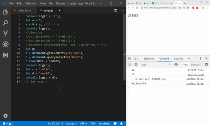Viewport: 210px width, 126px height.
Task: Switch to the Sources DevTools tab
Action: pos(178,59)
